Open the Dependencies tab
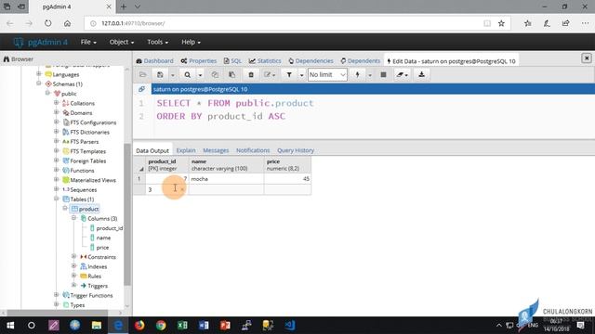Image resolution: width=595 pixels, height=334 pixels. click(x=311, y=60)
